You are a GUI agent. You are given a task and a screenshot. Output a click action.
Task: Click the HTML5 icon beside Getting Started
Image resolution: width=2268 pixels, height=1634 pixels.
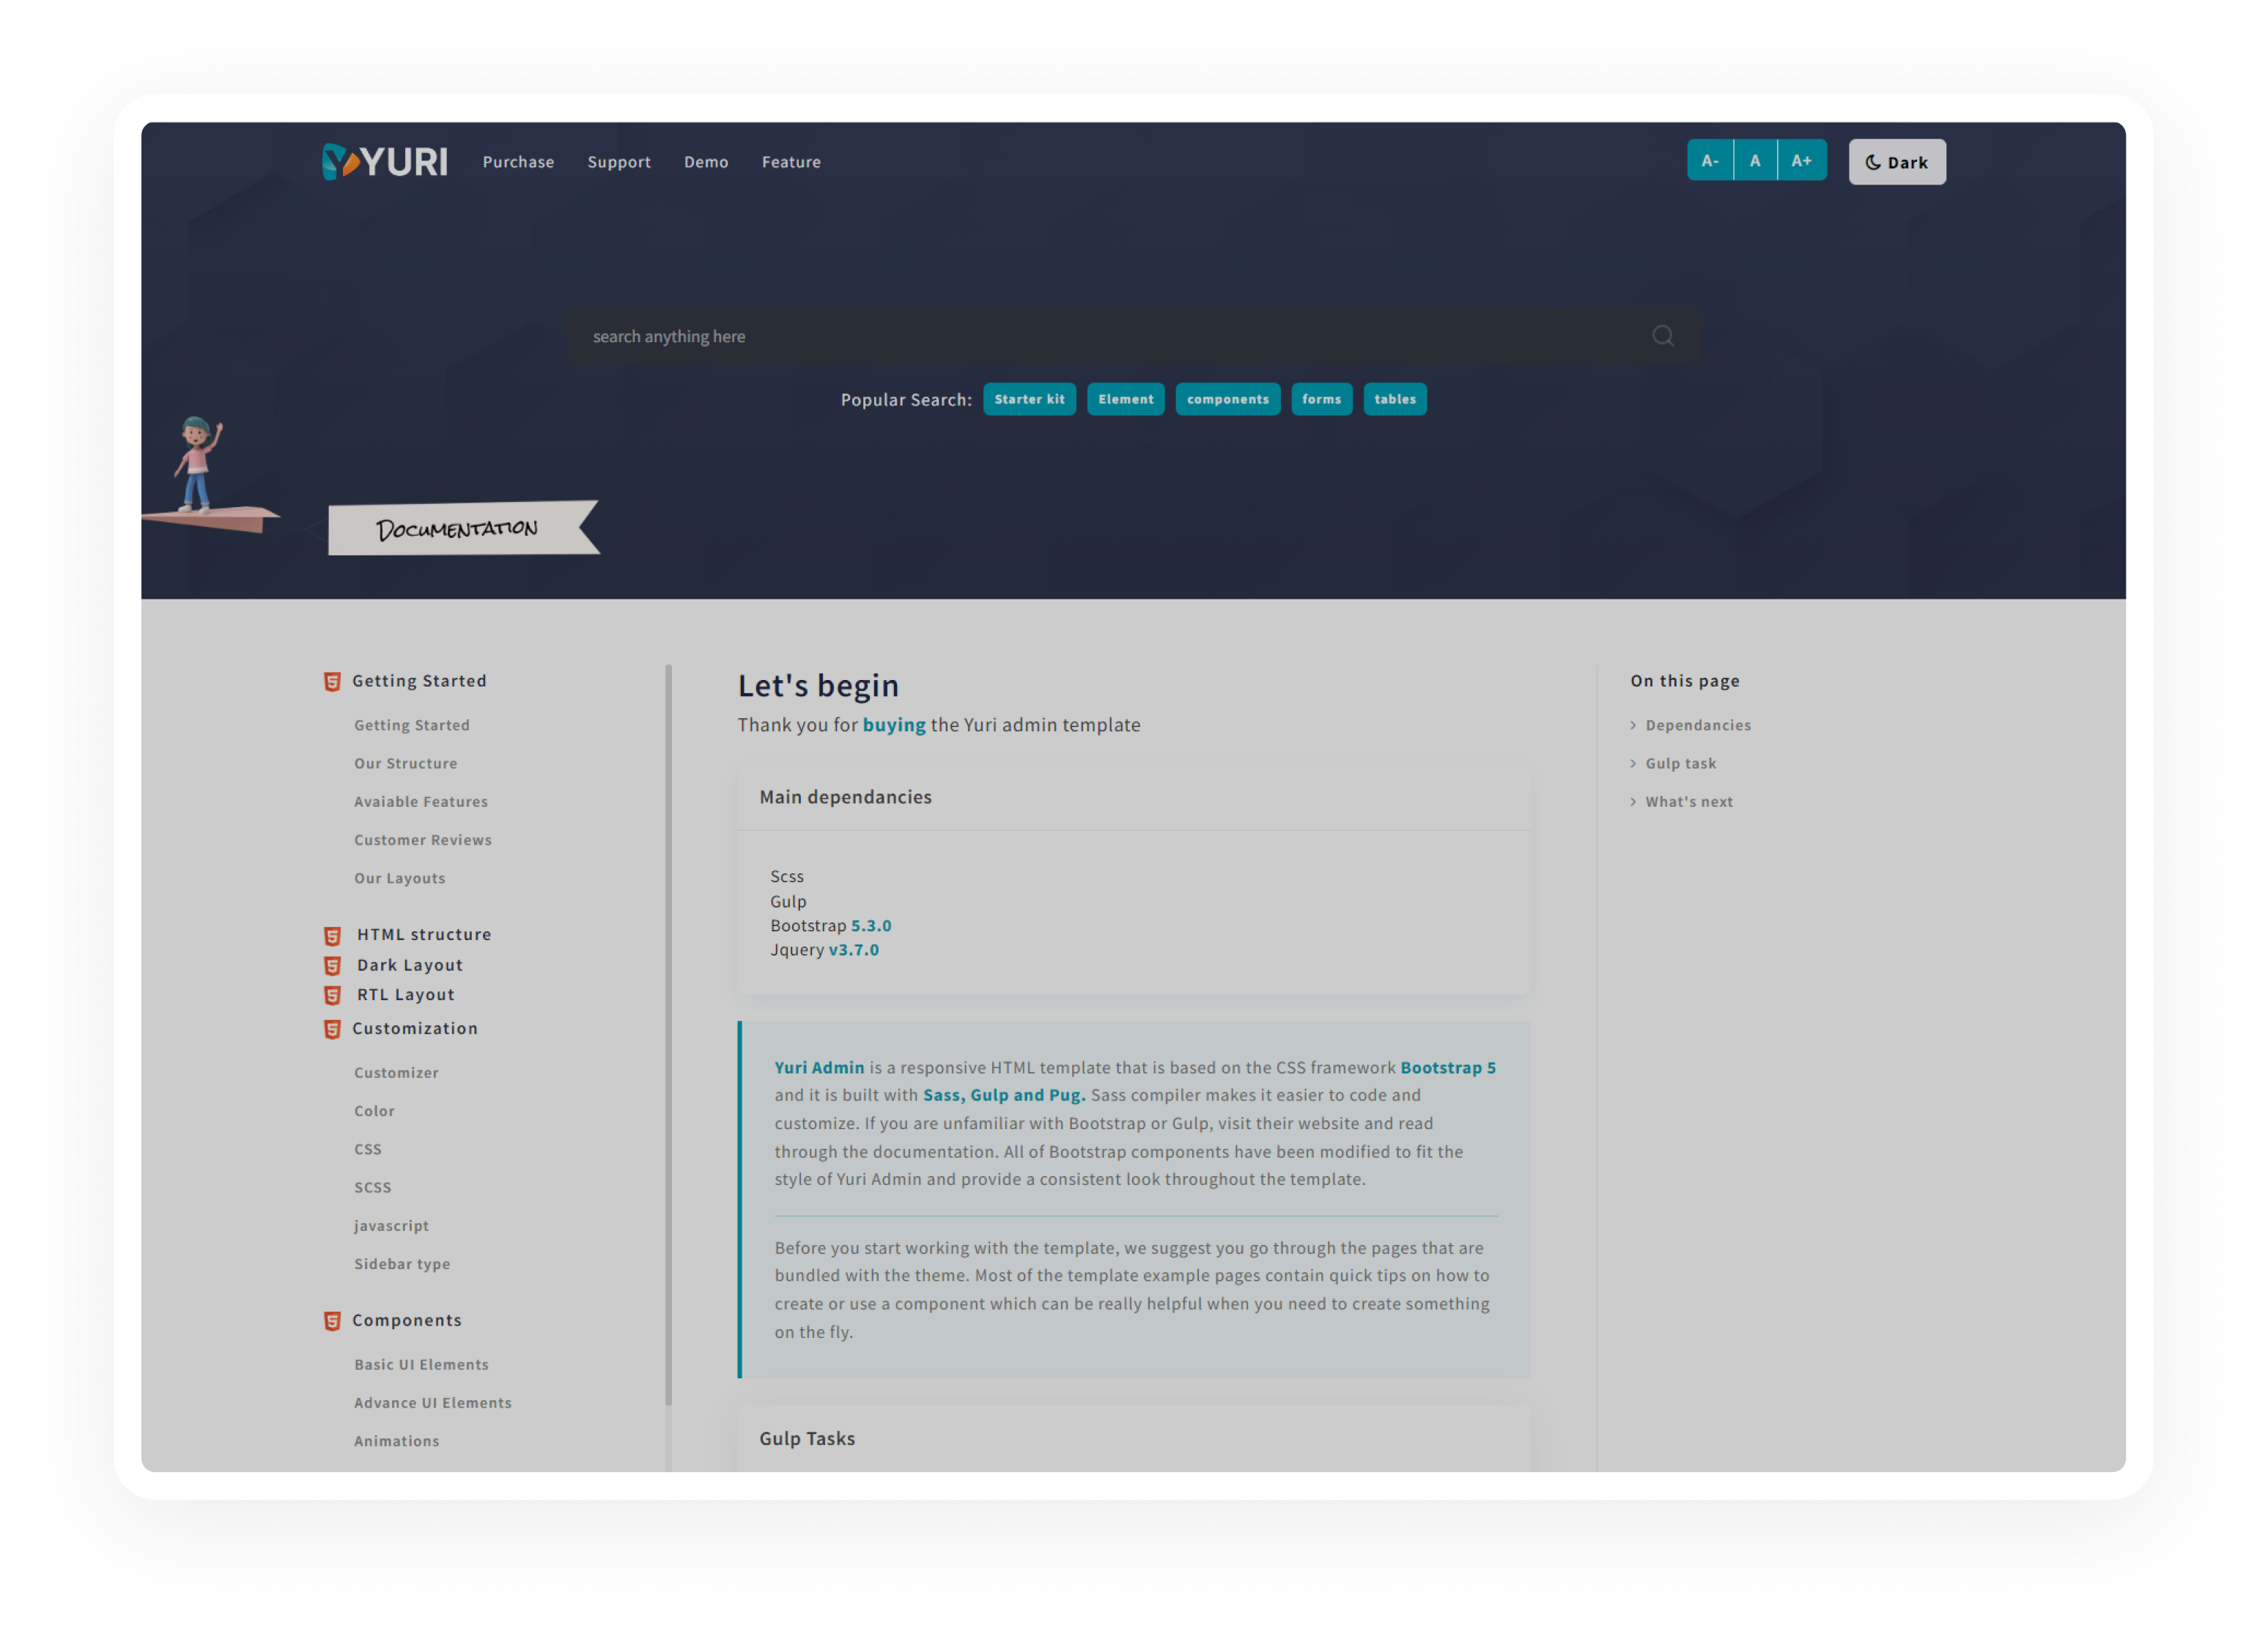point(332,682)
